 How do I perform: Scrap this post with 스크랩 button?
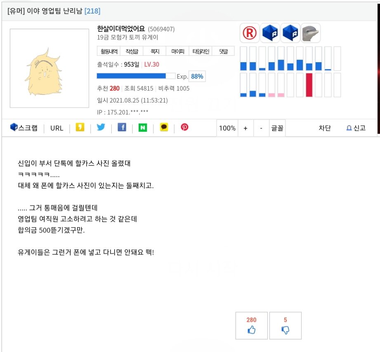24,128
